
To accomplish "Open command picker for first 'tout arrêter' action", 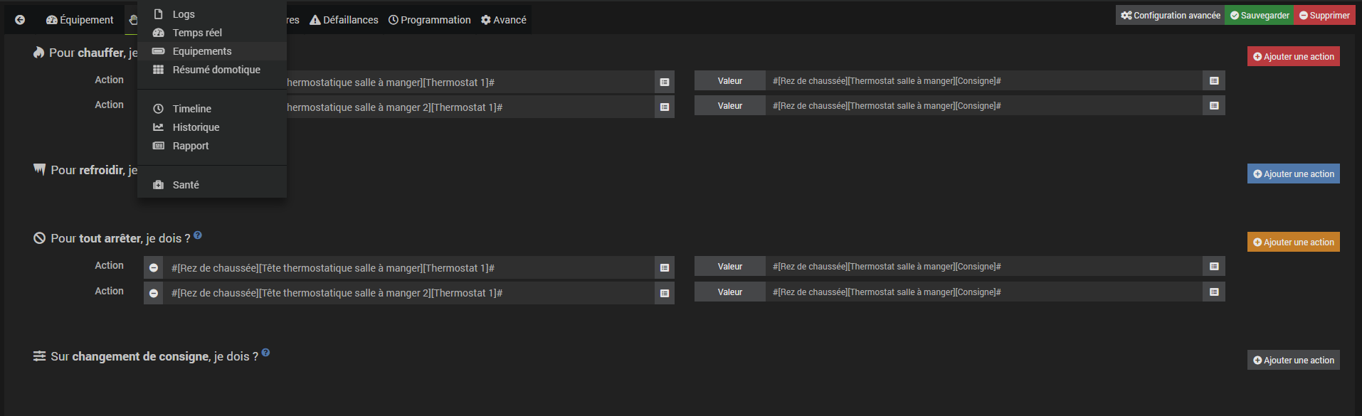I will coord(664,268).
